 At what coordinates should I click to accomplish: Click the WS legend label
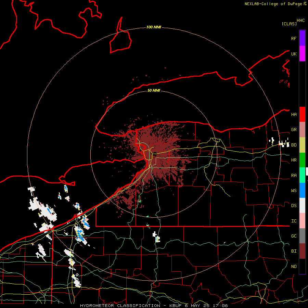(294, 191)
